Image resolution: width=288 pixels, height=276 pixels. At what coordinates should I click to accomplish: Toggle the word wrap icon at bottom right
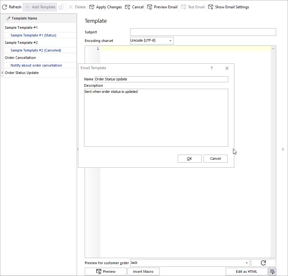(272, 272)
